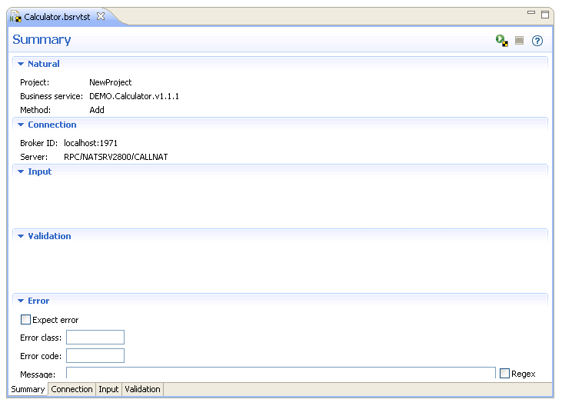Image resolution: width=562 pixels, height=406 pixels.
Task: Click the localhost:1971 broker ID
Action: (x=91, y=143)
